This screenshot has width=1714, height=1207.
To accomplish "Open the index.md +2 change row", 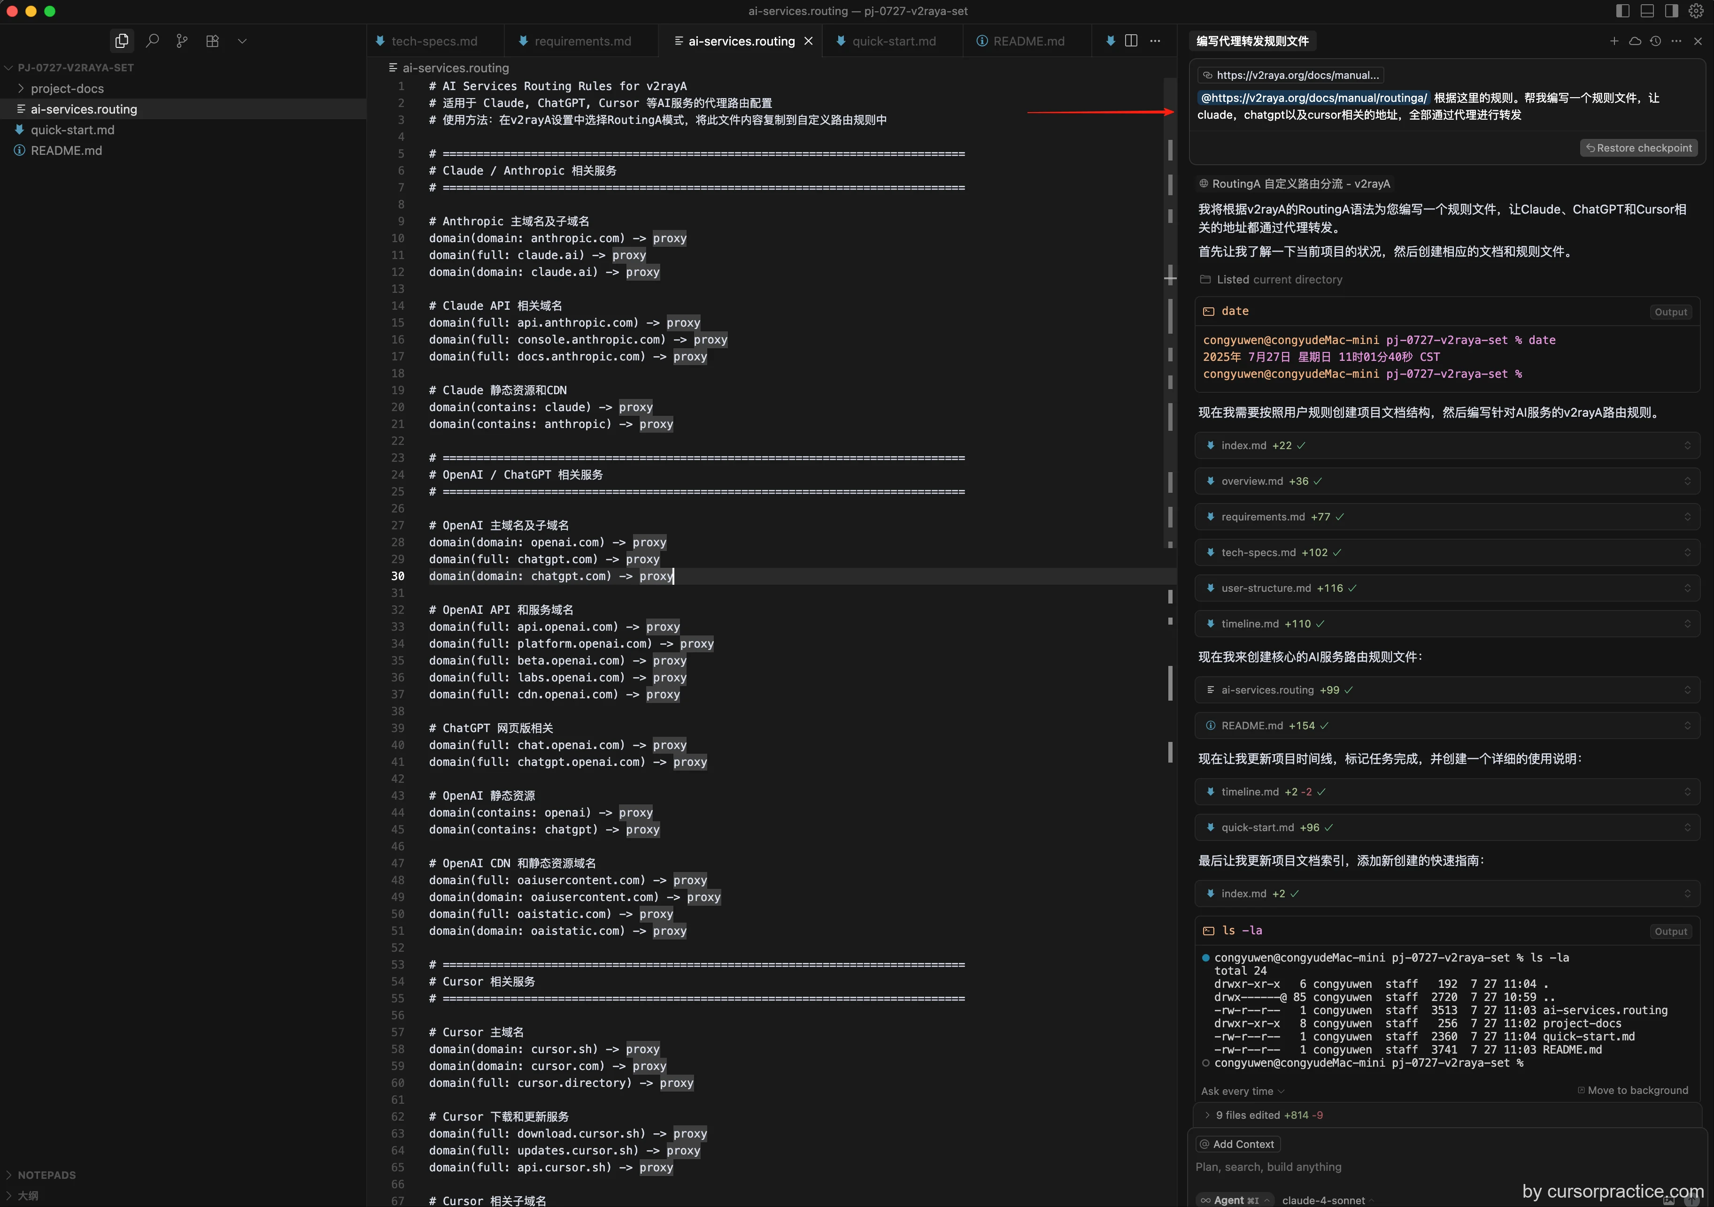I will click(x=1447, y=894).
